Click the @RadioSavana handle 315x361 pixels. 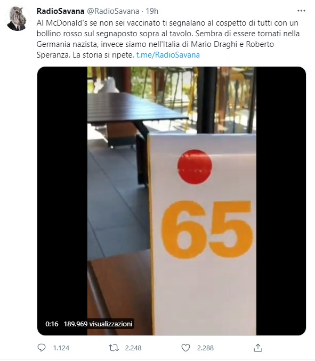click(113, 11)
